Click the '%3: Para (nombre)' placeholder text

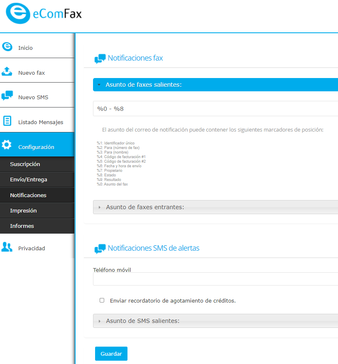pos(113,152)
